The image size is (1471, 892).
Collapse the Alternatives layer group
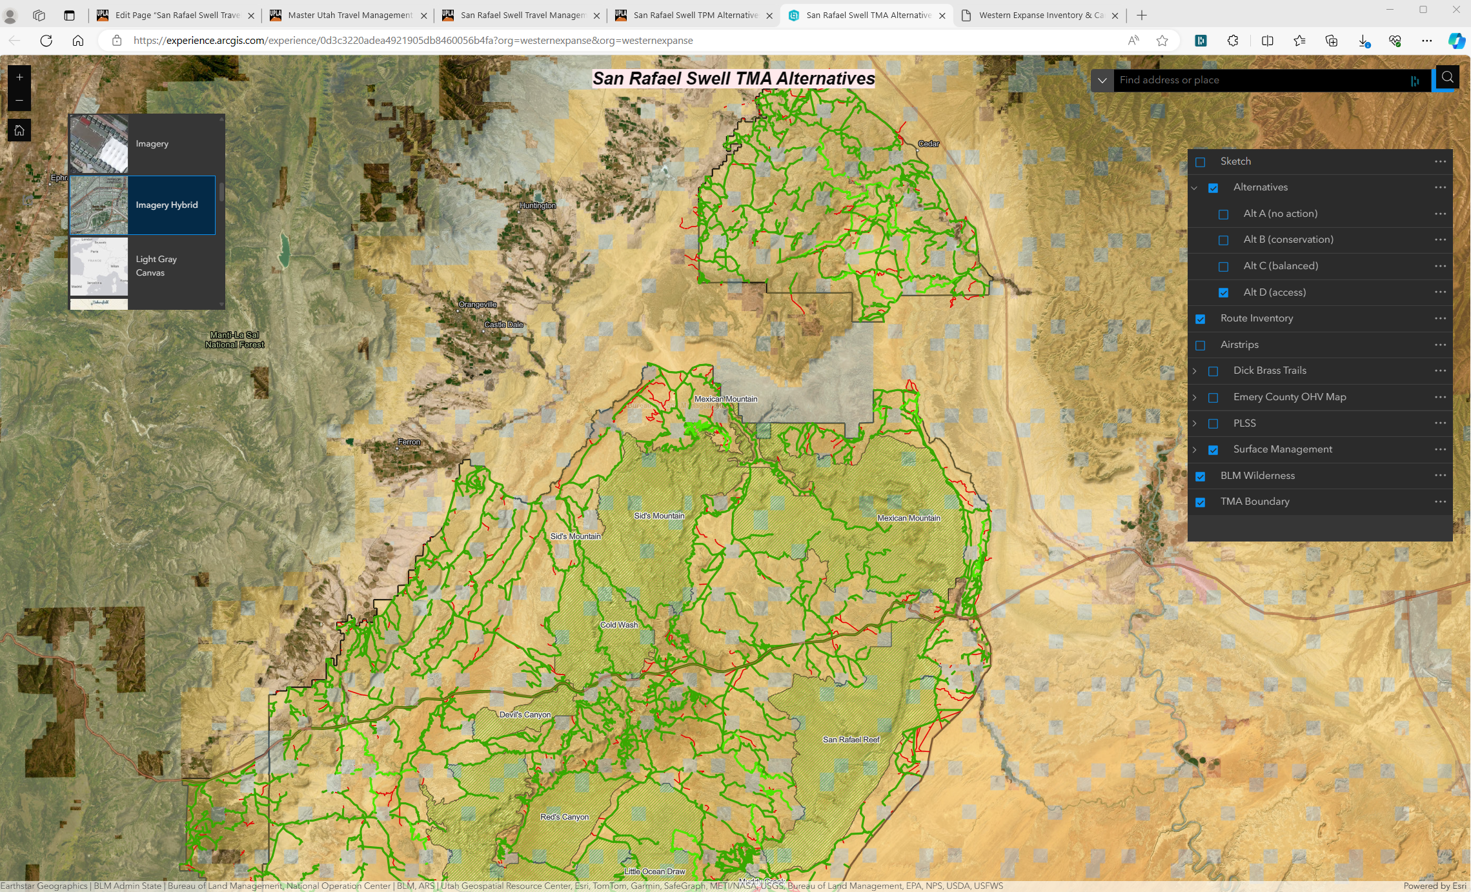click(1194, 188)
